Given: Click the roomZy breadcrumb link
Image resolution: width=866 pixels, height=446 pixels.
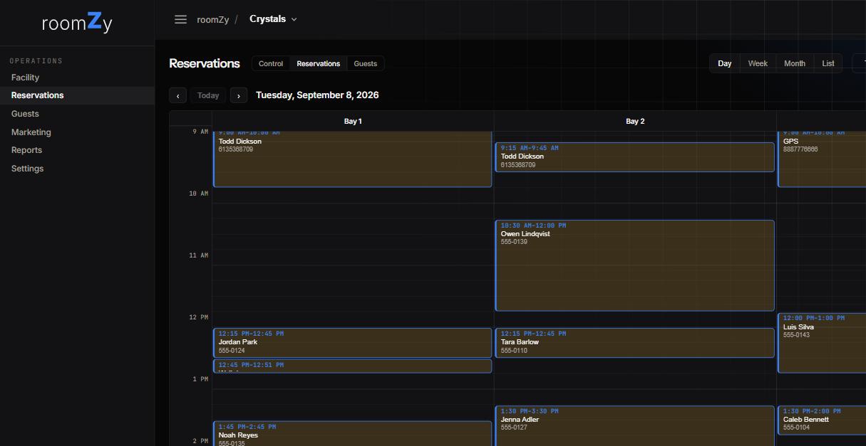Looking at the screenshot, I should (213, 19).
